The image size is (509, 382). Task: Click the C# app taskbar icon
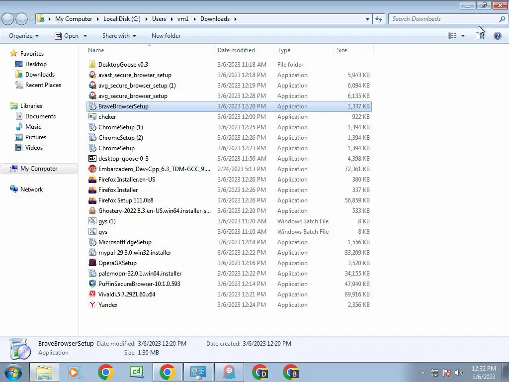136,372
